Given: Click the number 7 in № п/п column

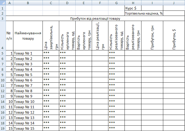Looking at the screenshot, I should pos(9,85).
